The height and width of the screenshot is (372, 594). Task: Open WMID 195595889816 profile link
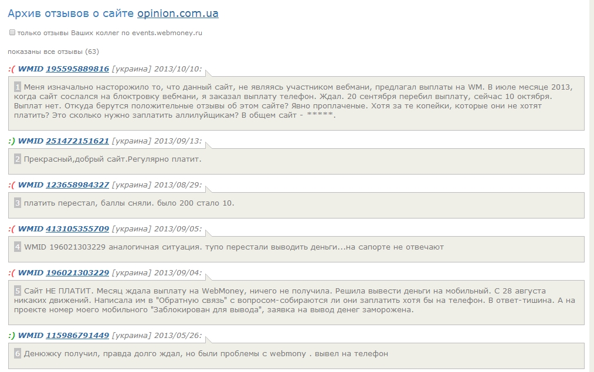point(77,69)
